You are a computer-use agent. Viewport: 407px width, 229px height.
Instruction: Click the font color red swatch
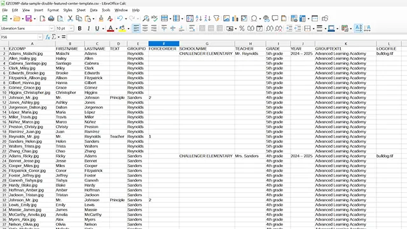point(110,28)
